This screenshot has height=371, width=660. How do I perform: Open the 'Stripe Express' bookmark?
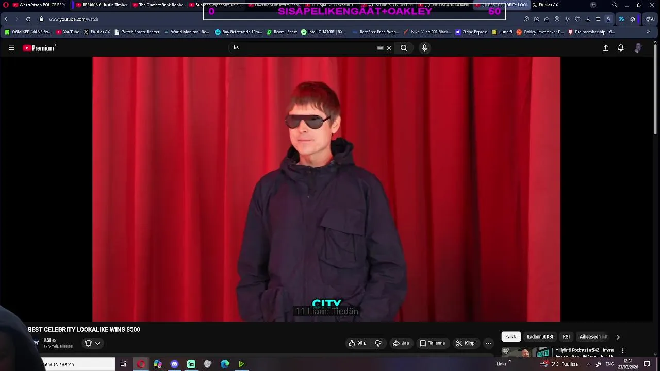point(471,32)
